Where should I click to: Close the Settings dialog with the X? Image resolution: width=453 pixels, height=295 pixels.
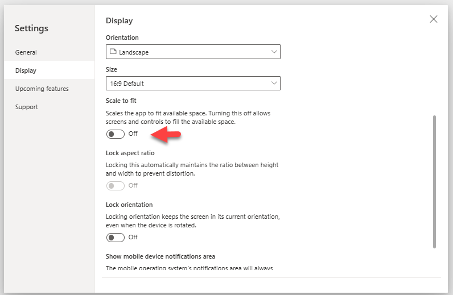pyautogui.click(x=433, y=19)
